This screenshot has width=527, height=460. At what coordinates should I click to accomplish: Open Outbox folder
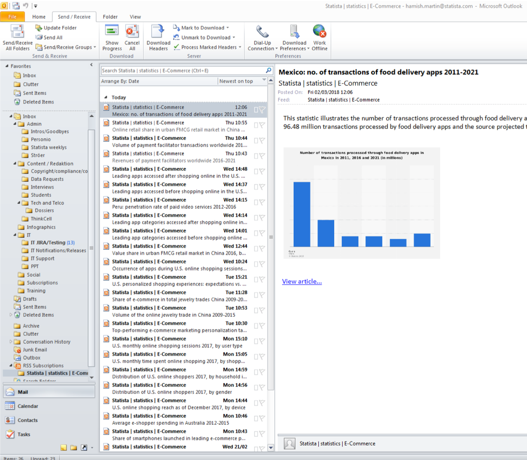click(31, 358)
